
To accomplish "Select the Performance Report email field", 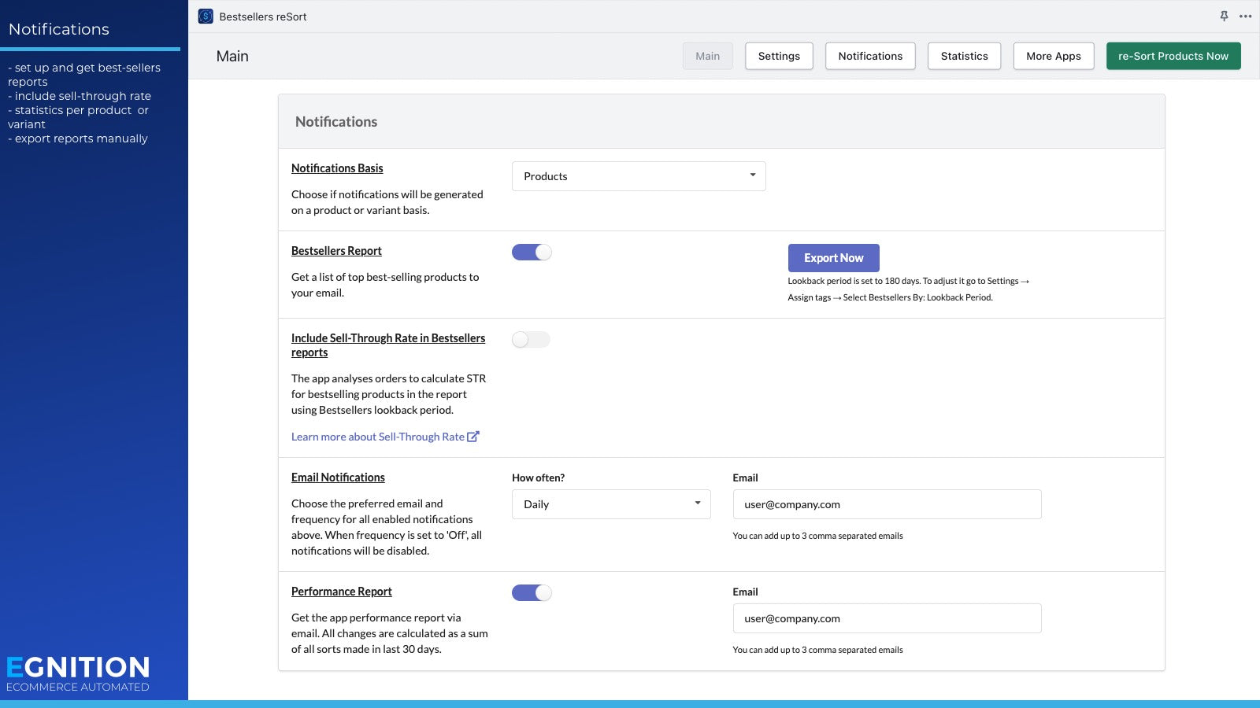I will coord(886,618).
